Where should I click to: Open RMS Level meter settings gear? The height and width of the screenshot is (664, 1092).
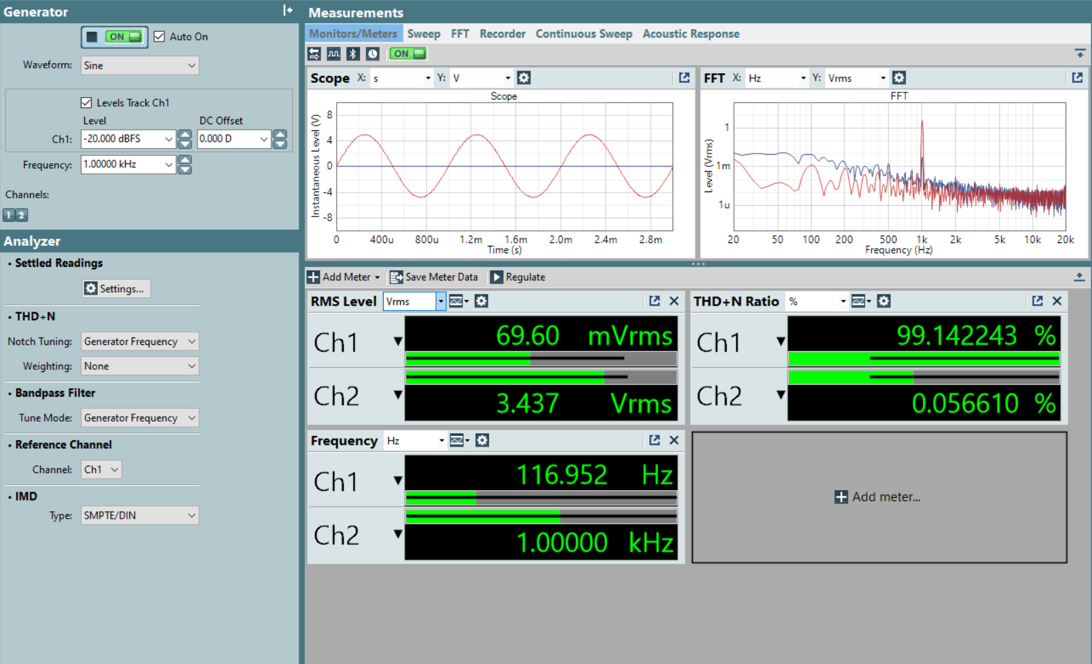[481, 301]
